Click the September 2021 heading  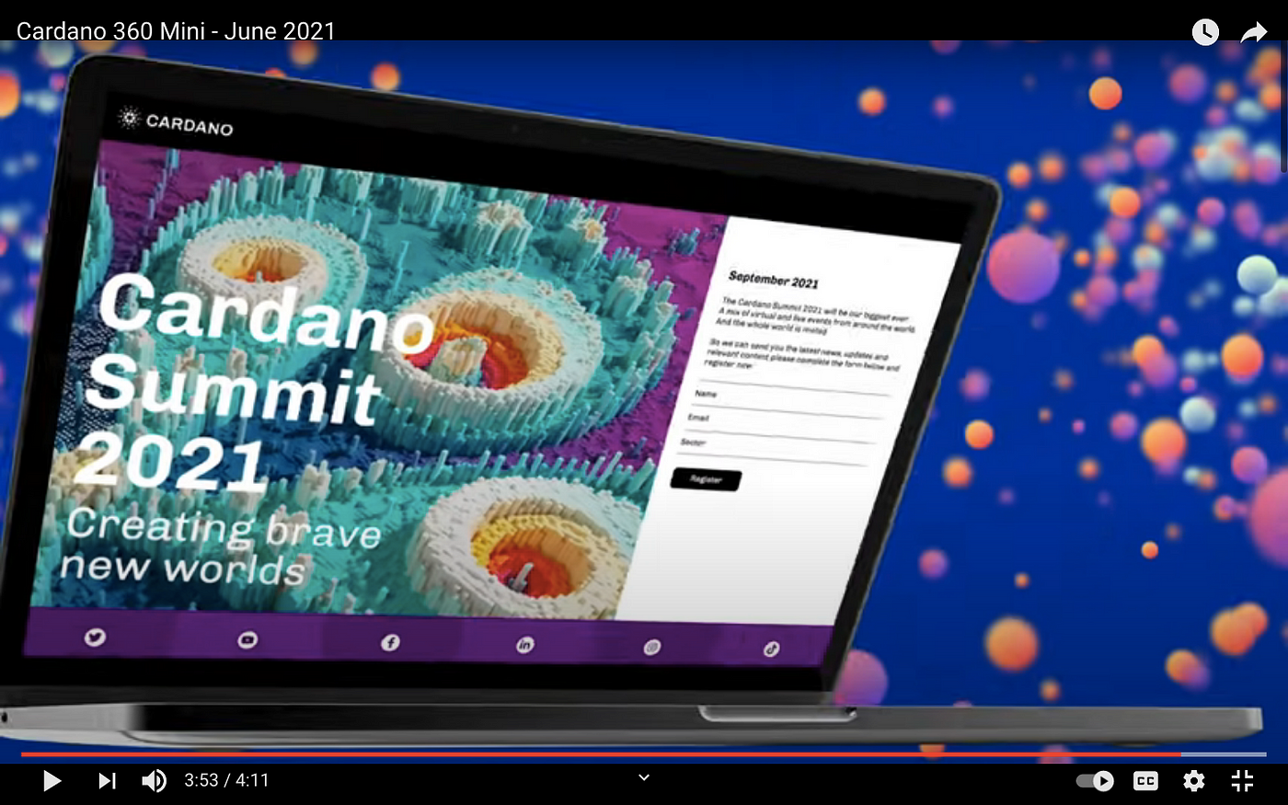point(773,279)
